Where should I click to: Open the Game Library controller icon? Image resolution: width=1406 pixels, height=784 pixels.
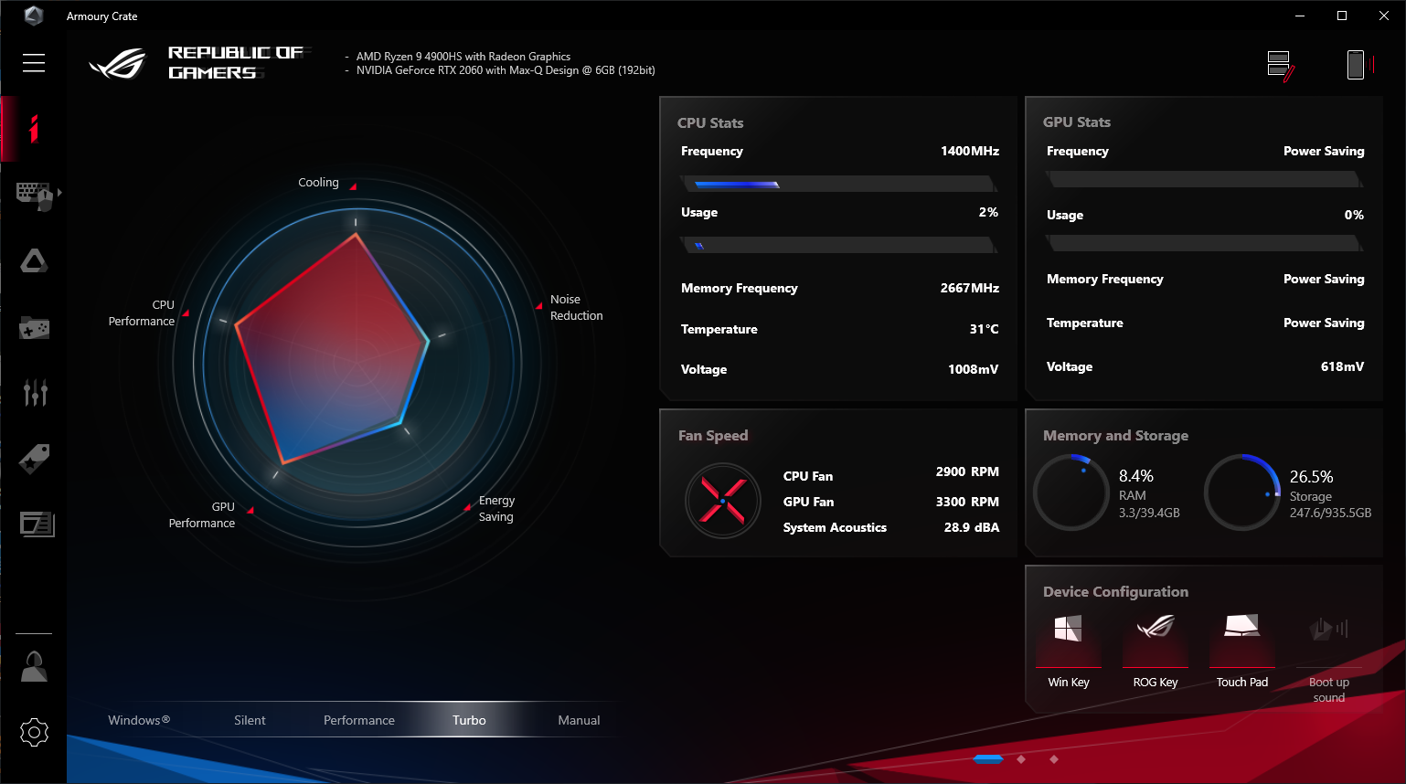pos(34,327)
